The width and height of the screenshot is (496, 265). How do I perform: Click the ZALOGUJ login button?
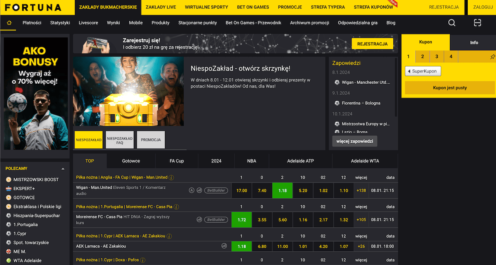[x=483, y=7]
